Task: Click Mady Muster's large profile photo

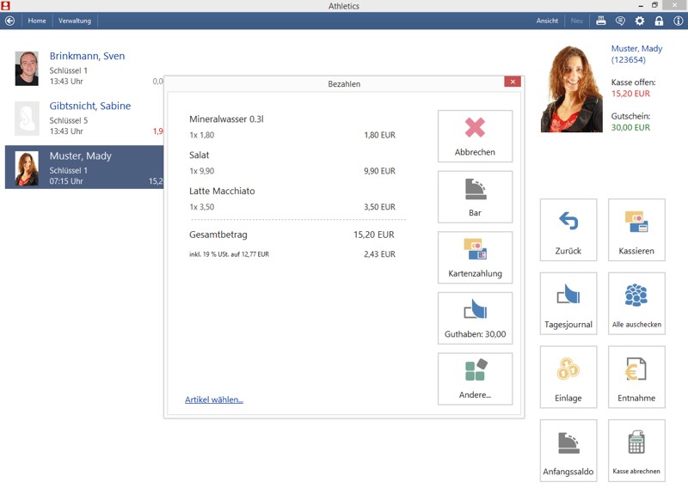Action: 572,88
